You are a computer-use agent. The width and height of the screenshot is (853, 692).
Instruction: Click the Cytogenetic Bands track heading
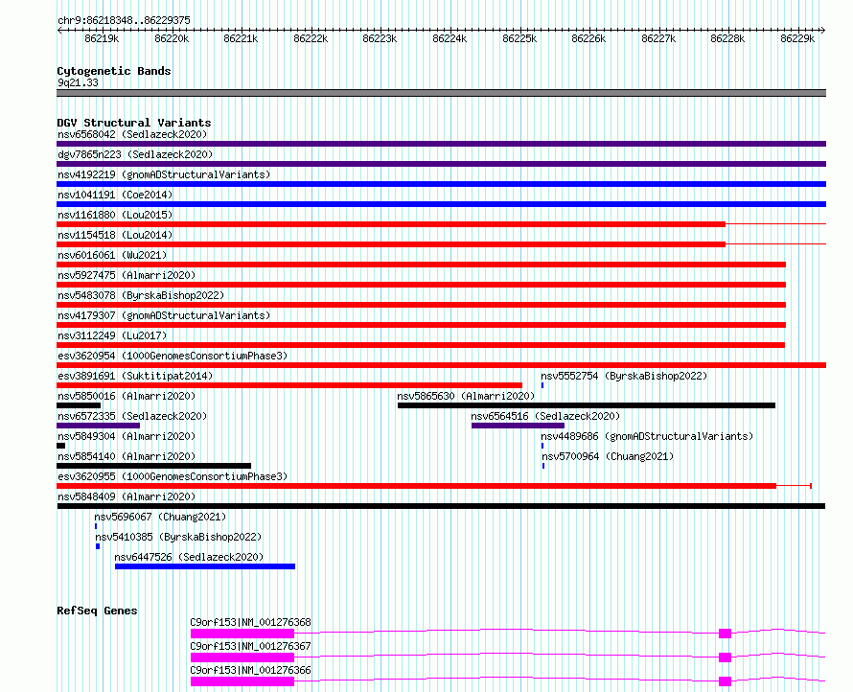point(114,71)
